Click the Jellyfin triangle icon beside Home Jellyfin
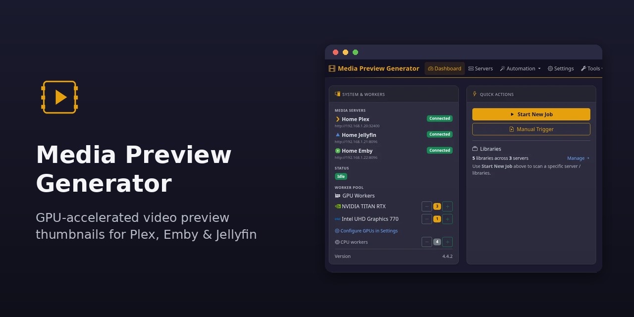 338,135
